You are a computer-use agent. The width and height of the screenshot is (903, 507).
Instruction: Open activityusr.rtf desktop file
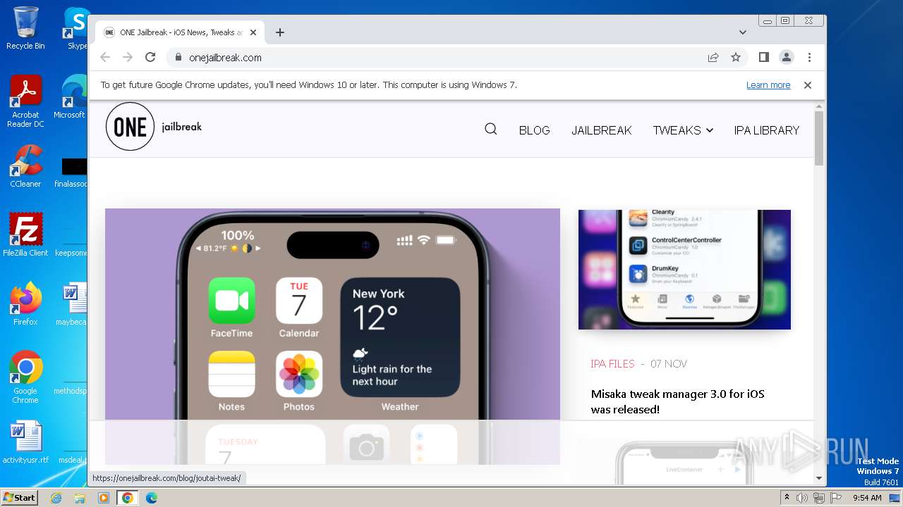(25, 442)
